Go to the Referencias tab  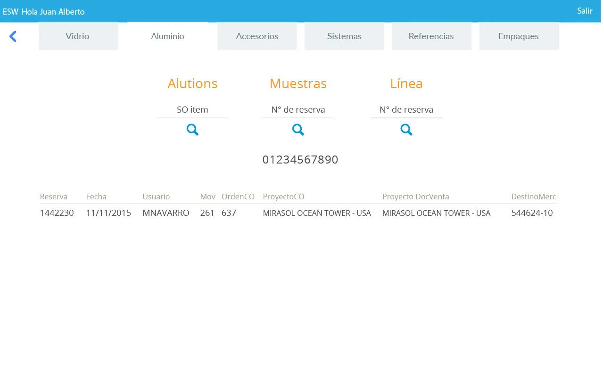coord(431,36)
